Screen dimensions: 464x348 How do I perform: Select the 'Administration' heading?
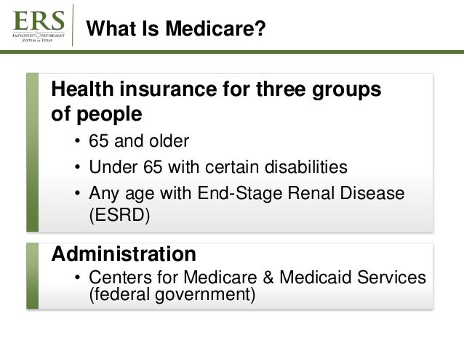124,254
